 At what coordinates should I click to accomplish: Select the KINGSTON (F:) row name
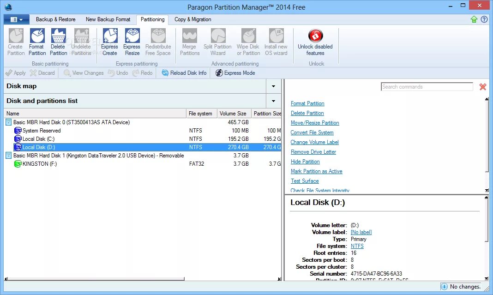pyautogui.click(x=40, y=164)
